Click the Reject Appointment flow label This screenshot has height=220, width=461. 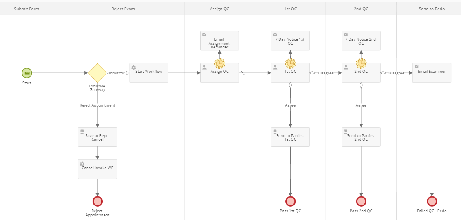coord(97,105)
